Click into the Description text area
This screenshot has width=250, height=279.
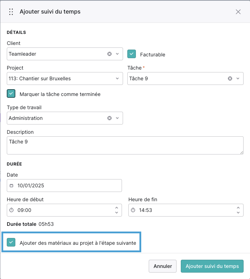point(125,145)
